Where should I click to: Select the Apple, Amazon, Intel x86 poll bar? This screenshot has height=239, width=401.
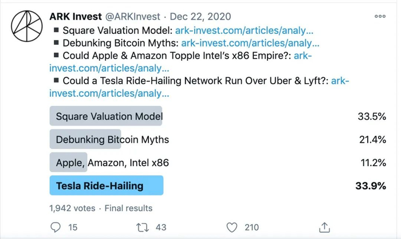(69, 162)
